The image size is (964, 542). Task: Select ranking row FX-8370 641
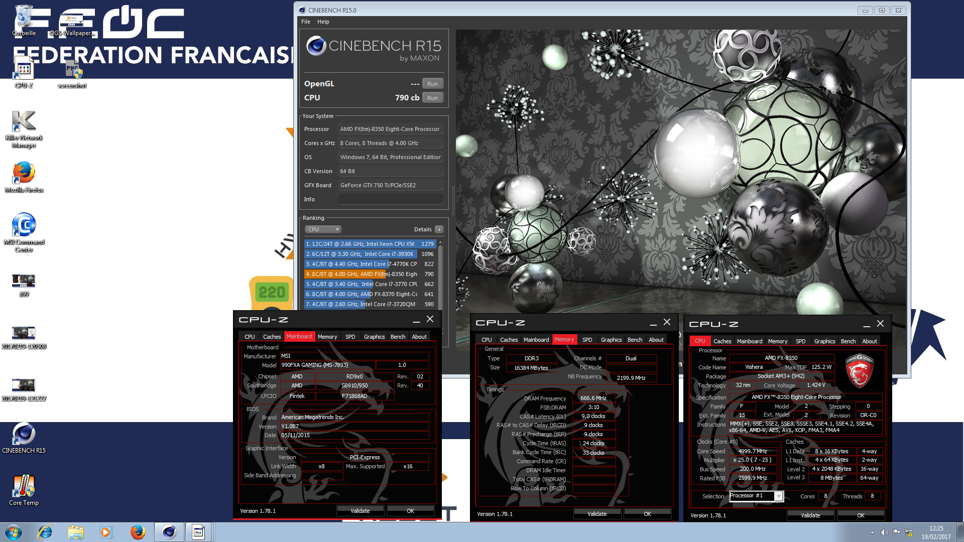[x=370, y=294]
